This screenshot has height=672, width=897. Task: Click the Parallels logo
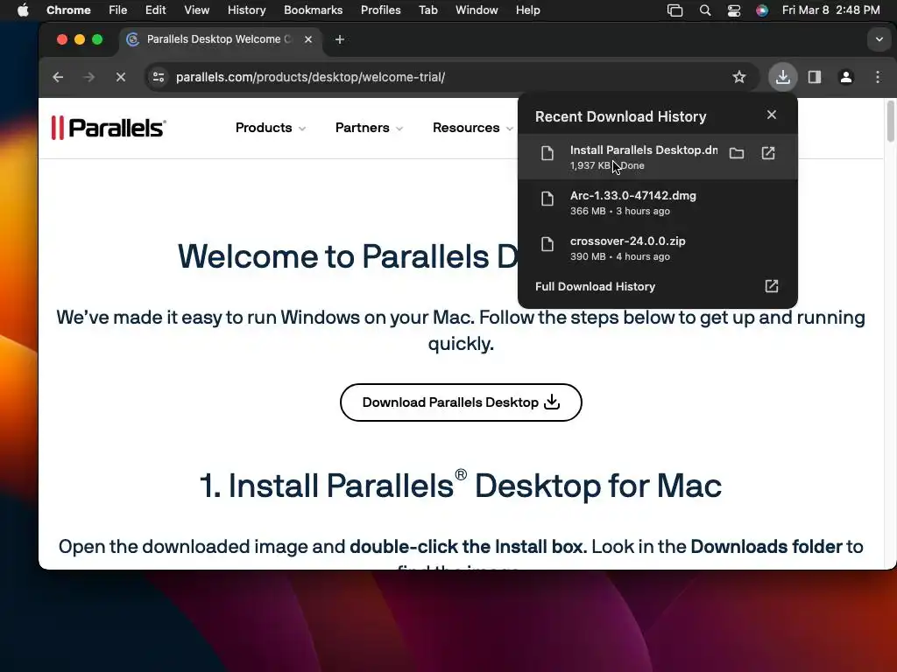coord(109,128)
